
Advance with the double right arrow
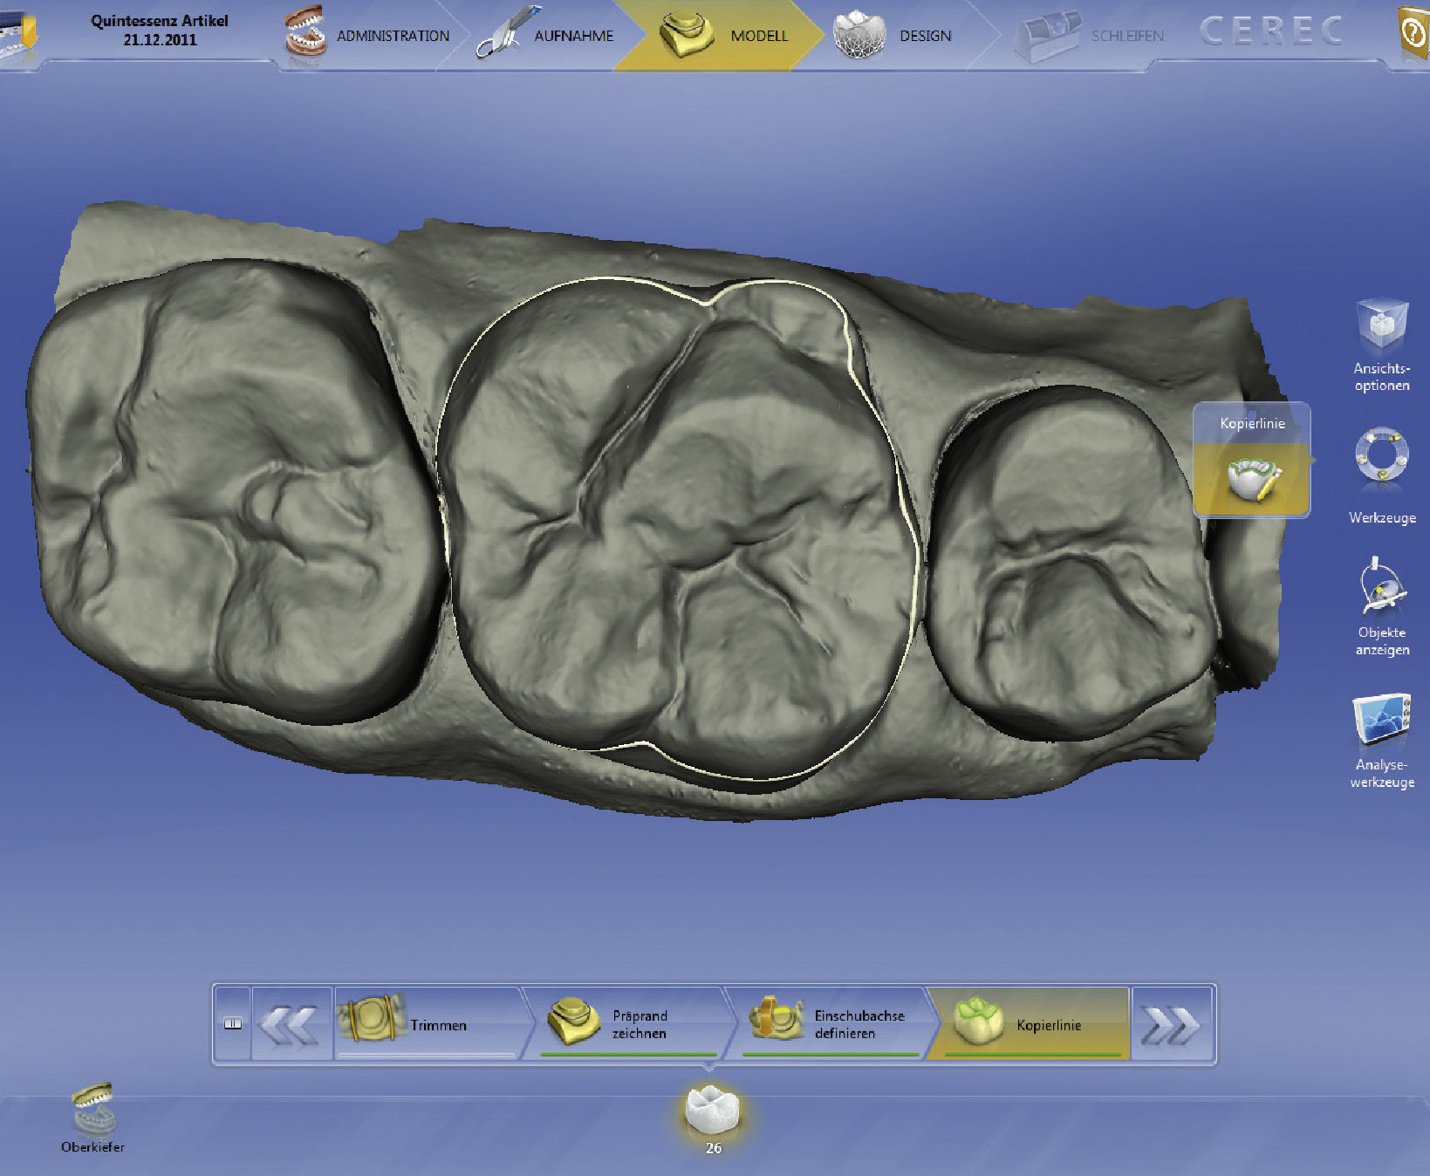tap(1171, 1025)
